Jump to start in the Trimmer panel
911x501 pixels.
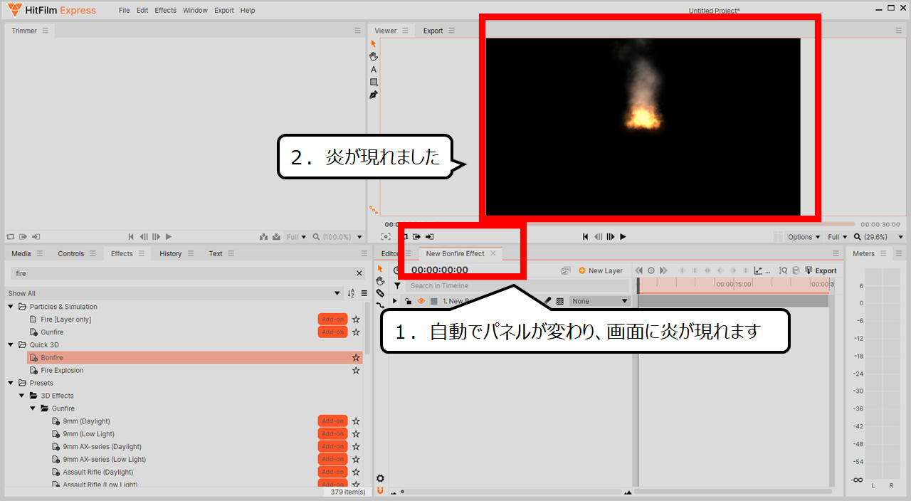pos(131,236)
